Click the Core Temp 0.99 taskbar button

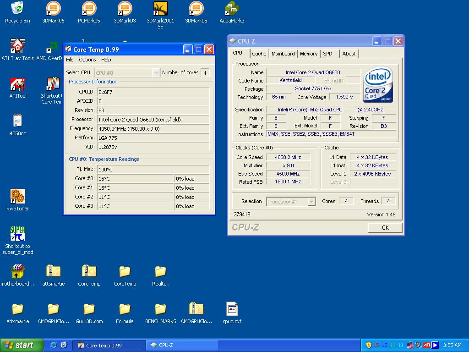click(109, 346)
